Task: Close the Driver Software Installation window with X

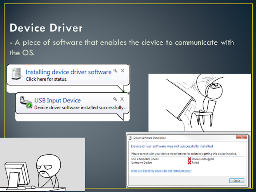Action: pos(242,137)
